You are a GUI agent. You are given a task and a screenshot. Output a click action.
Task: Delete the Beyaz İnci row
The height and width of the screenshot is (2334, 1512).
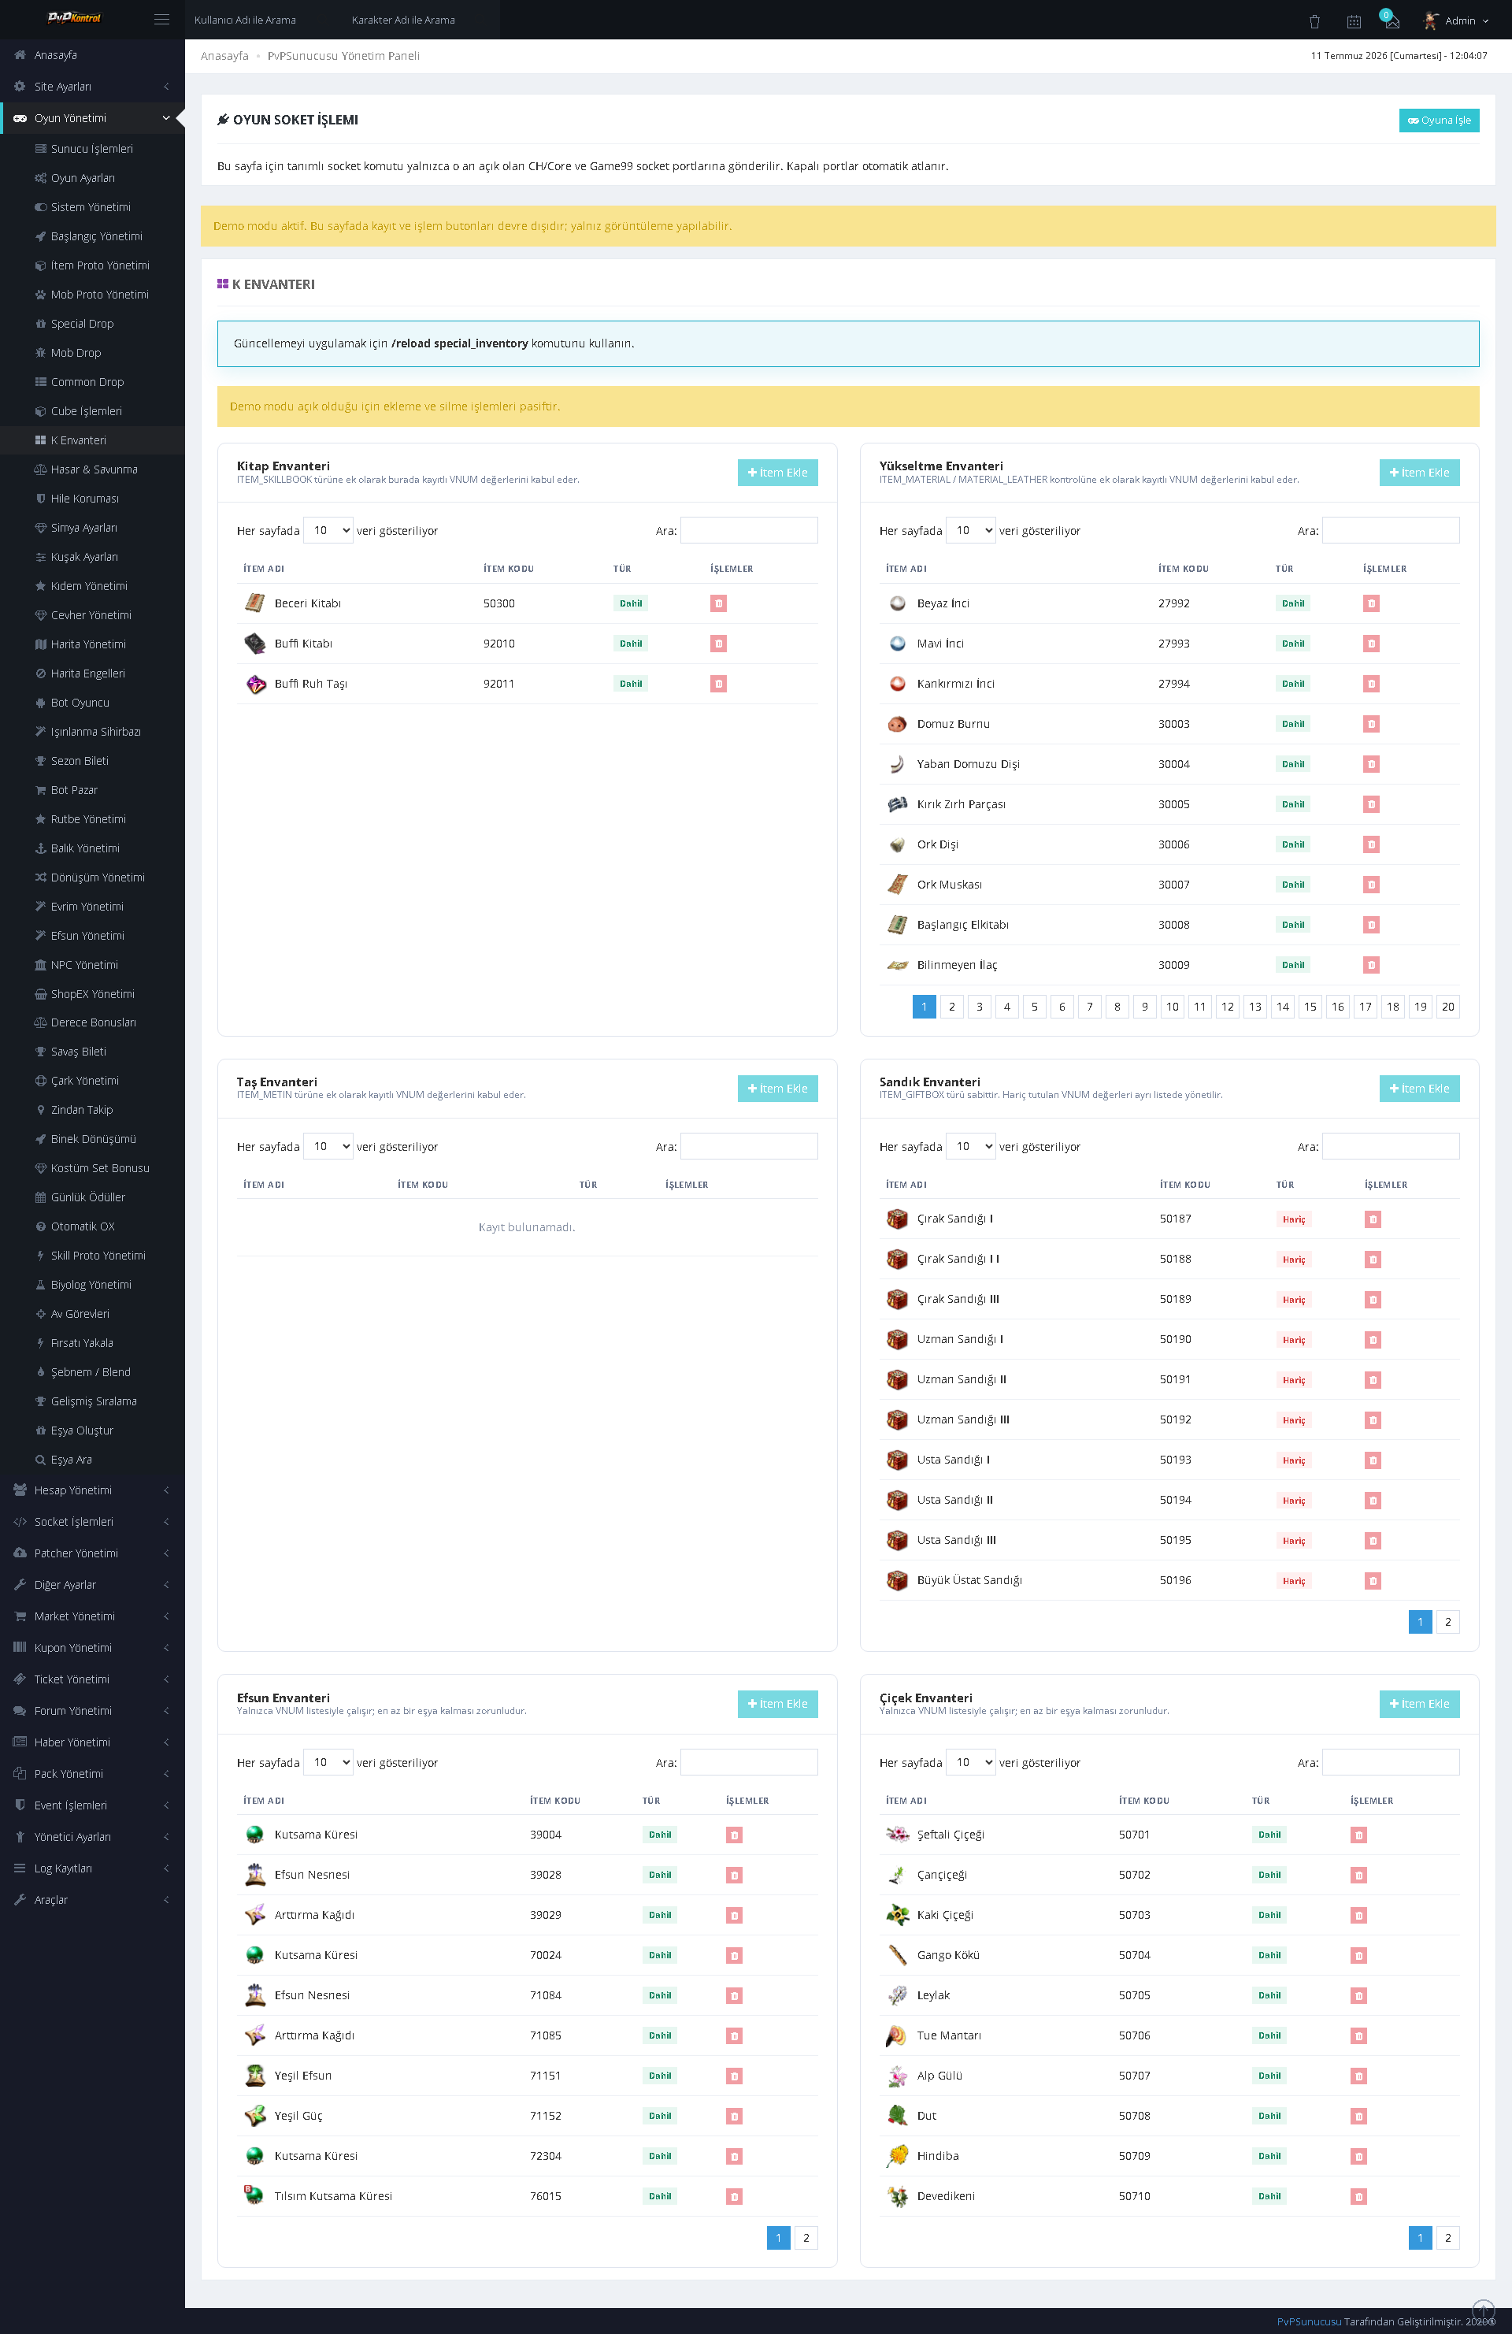[x=1371, y=603]
